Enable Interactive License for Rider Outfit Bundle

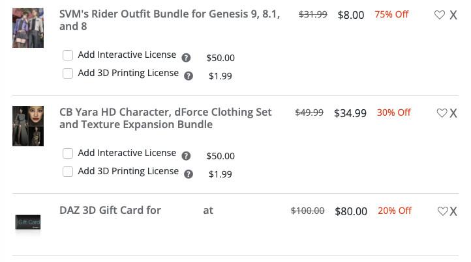pos(68,55)
